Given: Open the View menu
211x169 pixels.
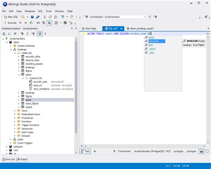Looking at the screenshot, I should tap(19, 11).
